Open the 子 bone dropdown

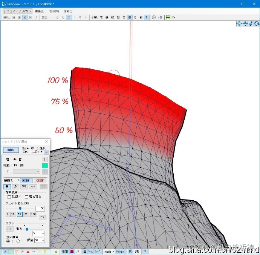point(26,172)
